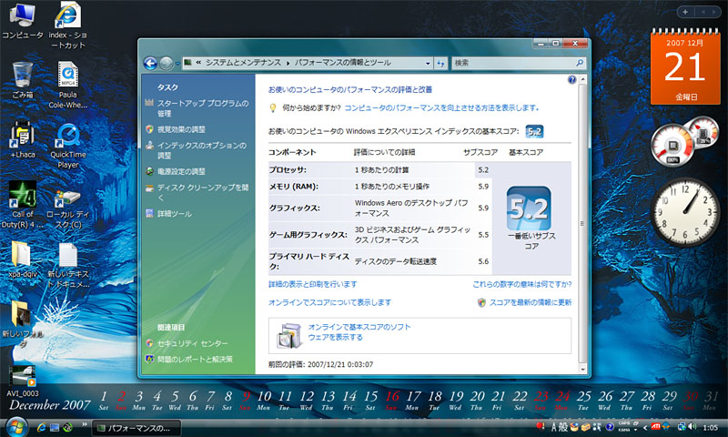
Task: Show hidden tray icons arrow
Action: pos(645,427)
